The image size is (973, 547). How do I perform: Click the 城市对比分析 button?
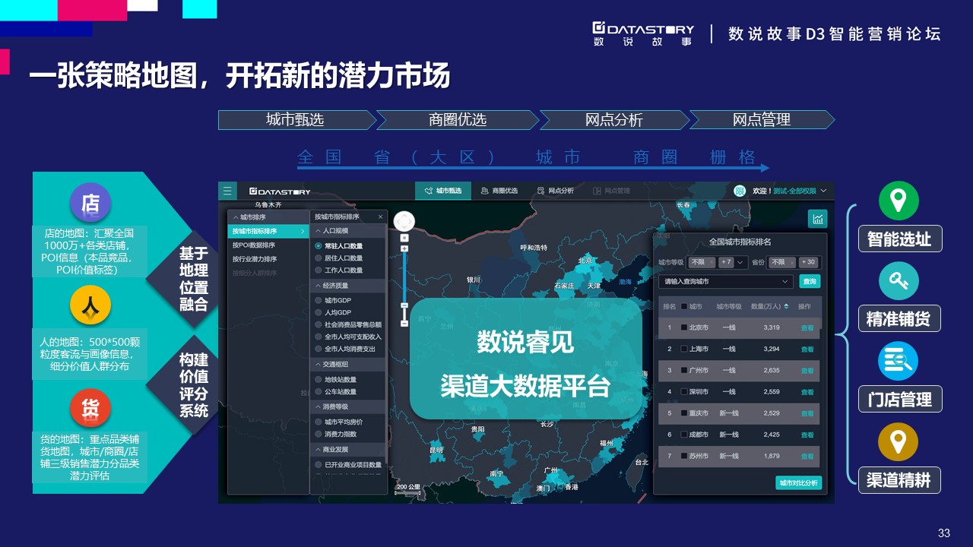point(799,482)
